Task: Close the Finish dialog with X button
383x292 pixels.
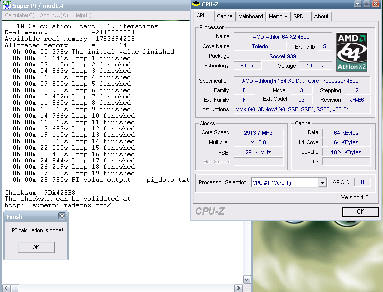Action: [x=62, y=216]
